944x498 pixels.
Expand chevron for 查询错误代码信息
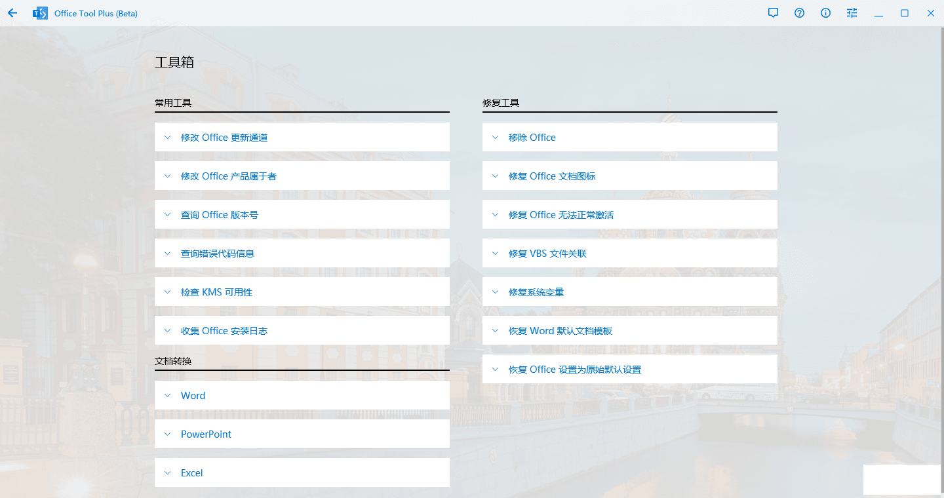point(167,254)
